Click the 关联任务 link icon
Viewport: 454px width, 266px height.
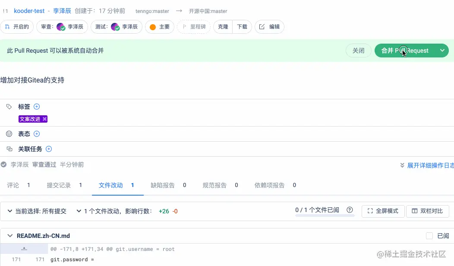click(x=9, y=149)
